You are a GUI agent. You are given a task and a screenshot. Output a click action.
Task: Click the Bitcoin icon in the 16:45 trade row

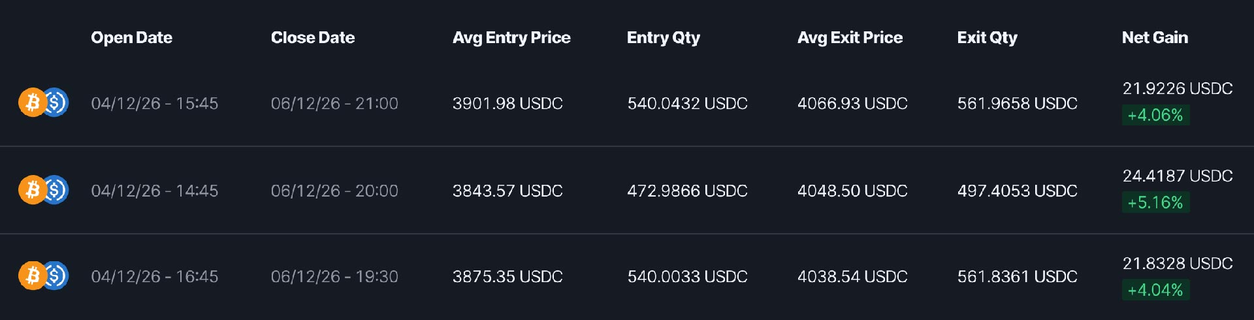32,276
